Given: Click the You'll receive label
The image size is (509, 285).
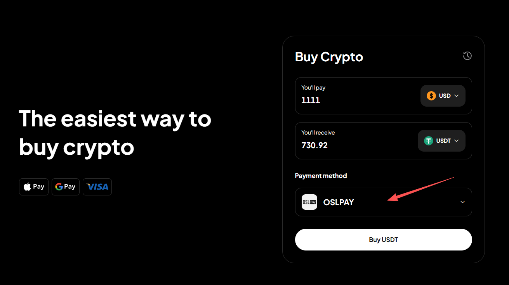Looking at the screenshot, I should pos(318,133).
